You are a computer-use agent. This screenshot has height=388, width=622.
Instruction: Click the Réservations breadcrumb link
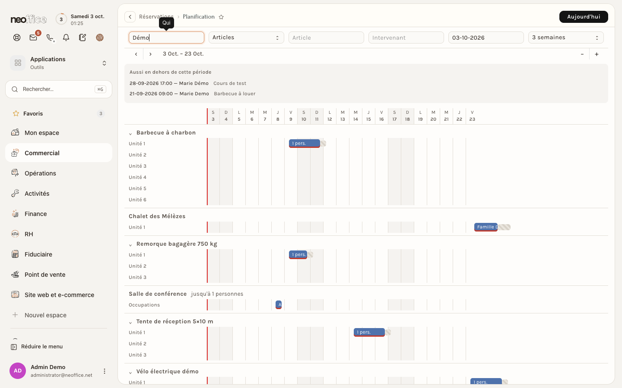[156, 17]
